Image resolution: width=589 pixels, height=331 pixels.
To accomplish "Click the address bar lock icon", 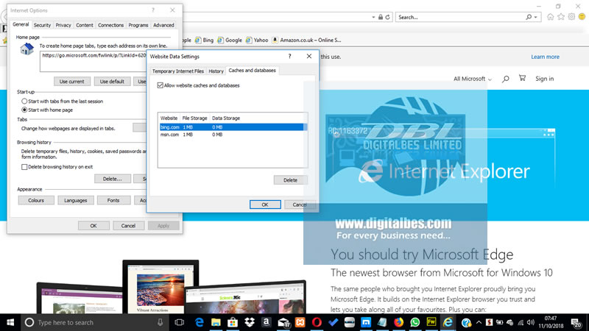I will point(381,17).
